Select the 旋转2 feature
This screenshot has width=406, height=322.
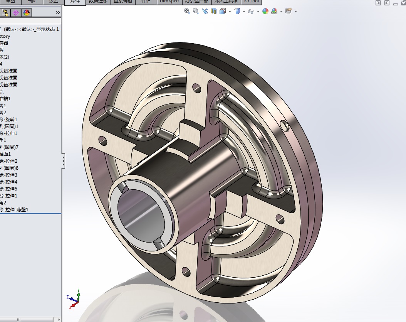(3, 113)
